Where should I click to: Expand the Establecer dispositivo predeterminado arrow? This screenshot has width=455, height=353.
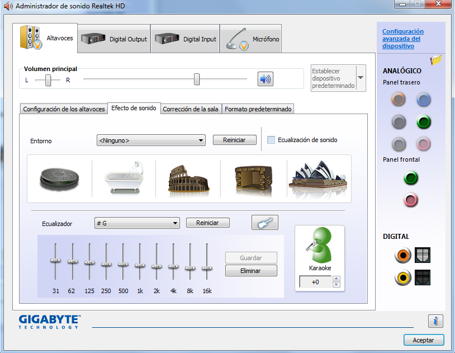361,78
